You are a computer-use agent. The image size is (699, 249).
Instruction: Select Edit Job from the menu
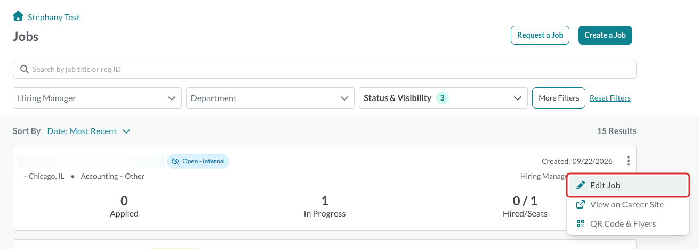[628, 185]
